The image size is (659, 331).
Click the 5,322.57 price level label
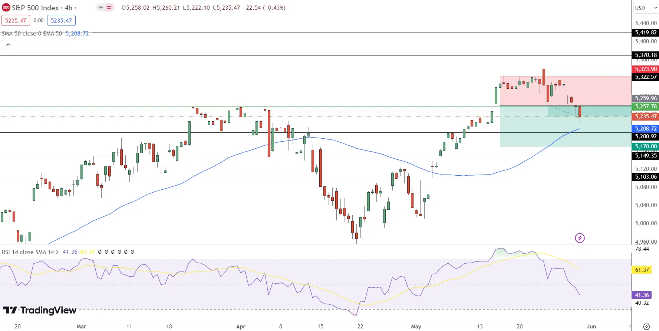pyautogui.click(x=646, y=77)
